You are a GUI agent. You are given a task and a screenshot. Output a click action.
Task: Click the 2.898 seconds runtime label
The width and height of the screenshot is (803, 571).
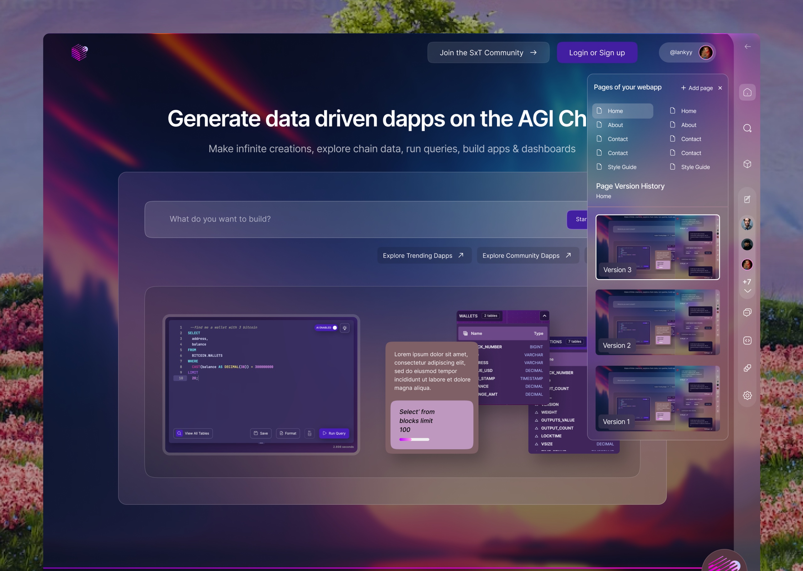pos(343,447)
